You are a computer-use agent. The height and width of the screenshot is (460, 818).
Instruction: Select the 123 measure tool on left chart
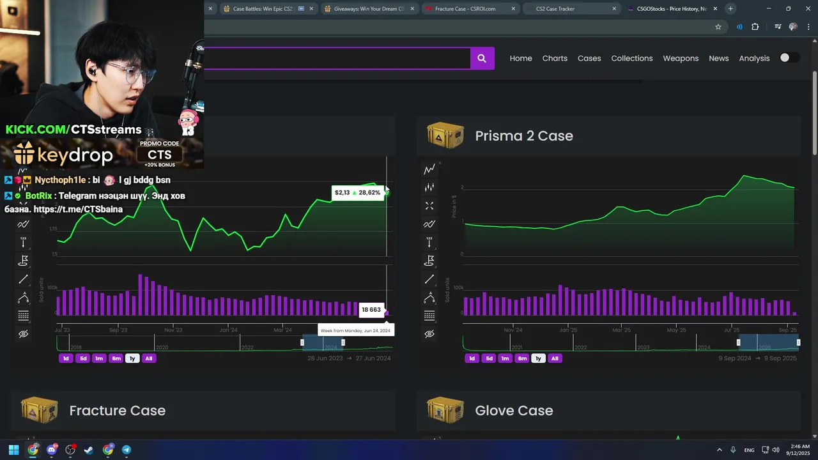pyautogui.click(x=23, y=242)
